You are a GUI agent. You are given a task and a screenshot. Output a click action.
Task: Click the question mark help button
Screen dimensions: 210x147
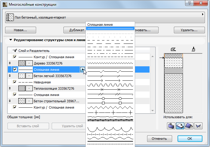(189, 3)
